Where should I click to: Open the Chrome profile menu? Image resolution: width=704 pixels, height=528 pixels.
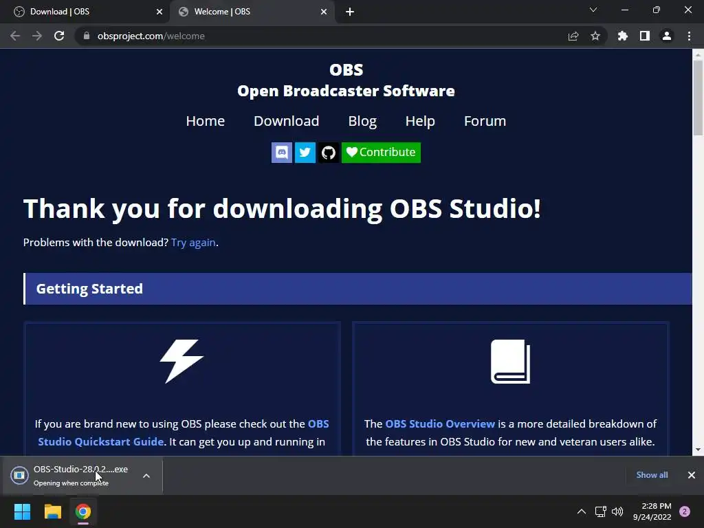[667, 36]
